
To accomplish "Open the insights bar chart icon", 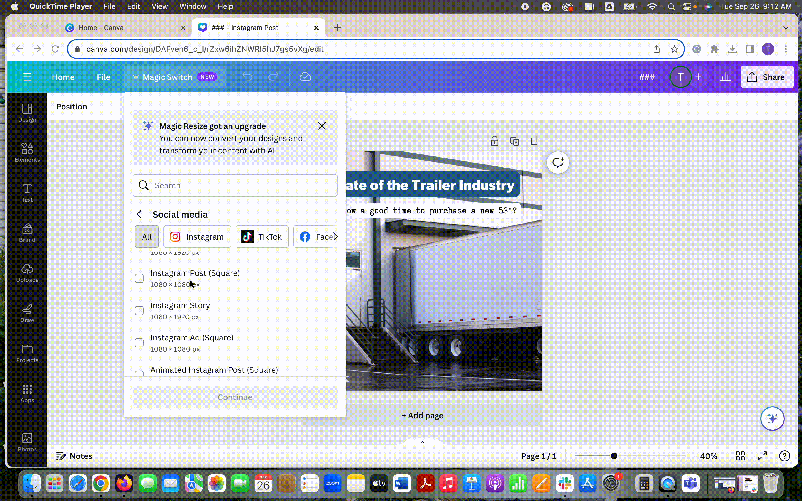I will (726, 77).
